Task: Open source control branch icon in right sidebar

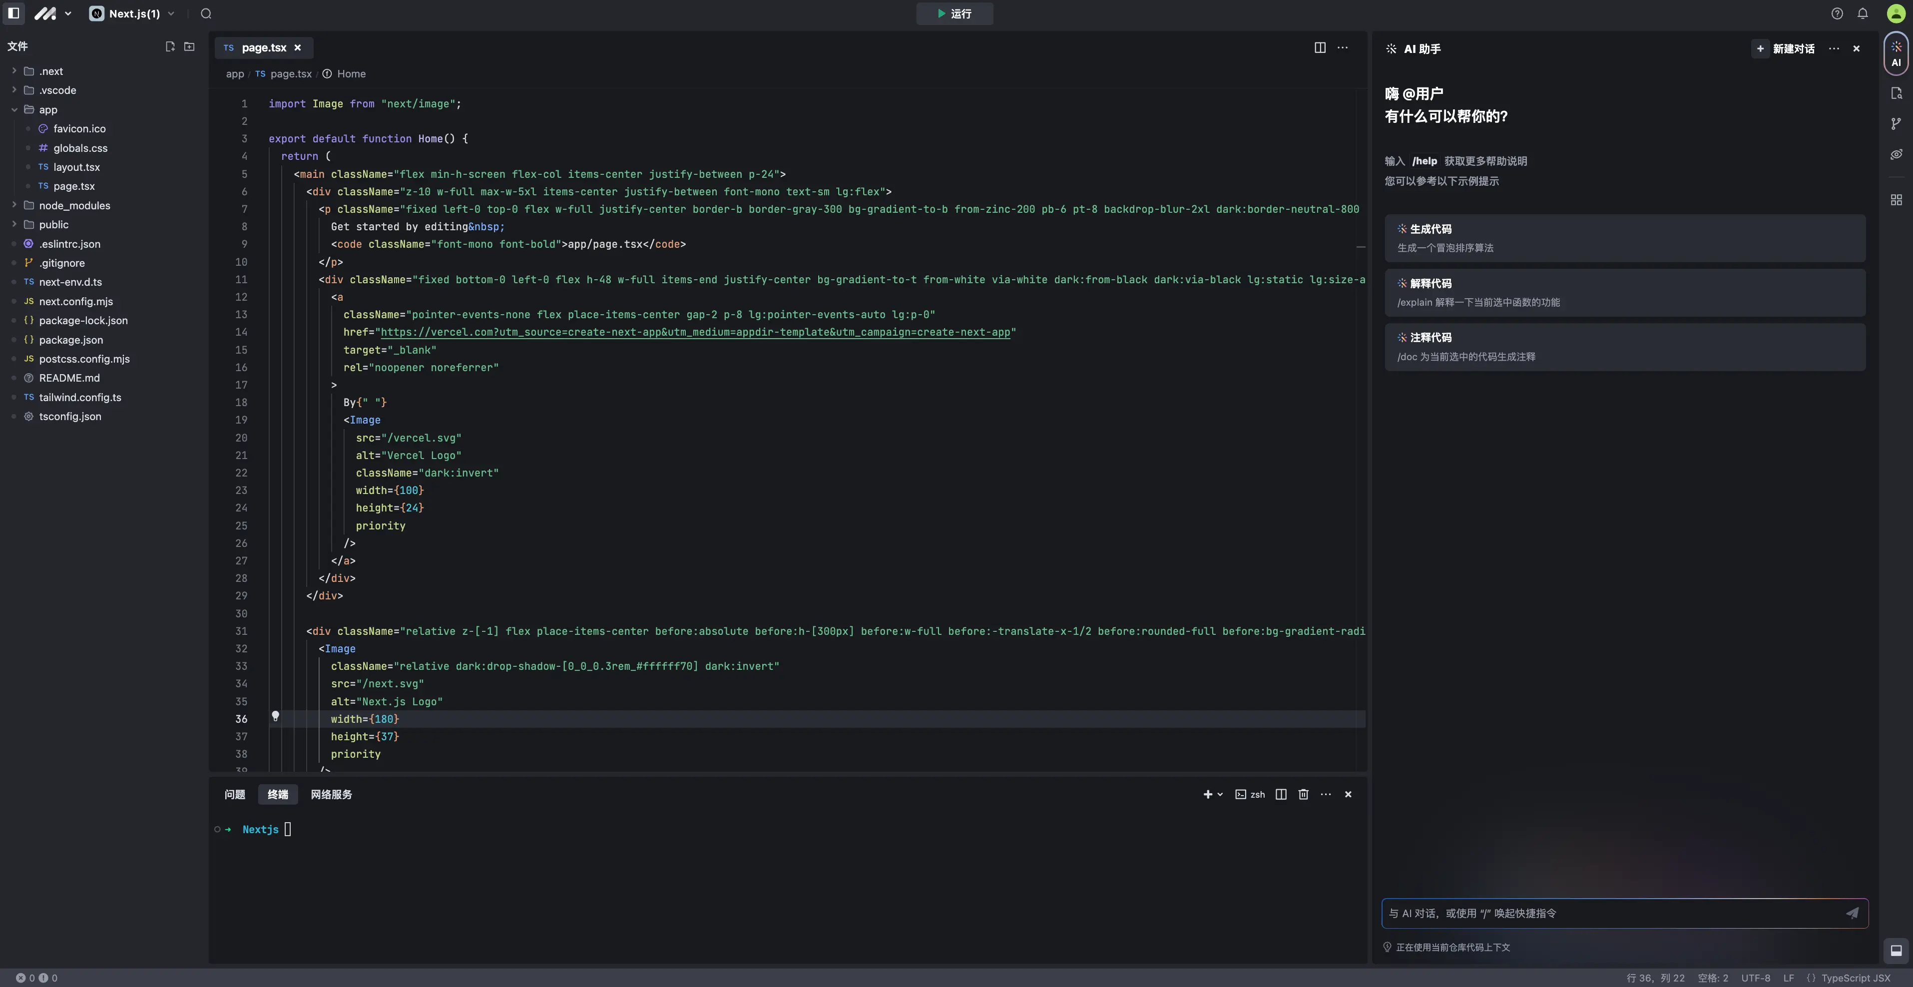Action: (x=1896, y=123)
